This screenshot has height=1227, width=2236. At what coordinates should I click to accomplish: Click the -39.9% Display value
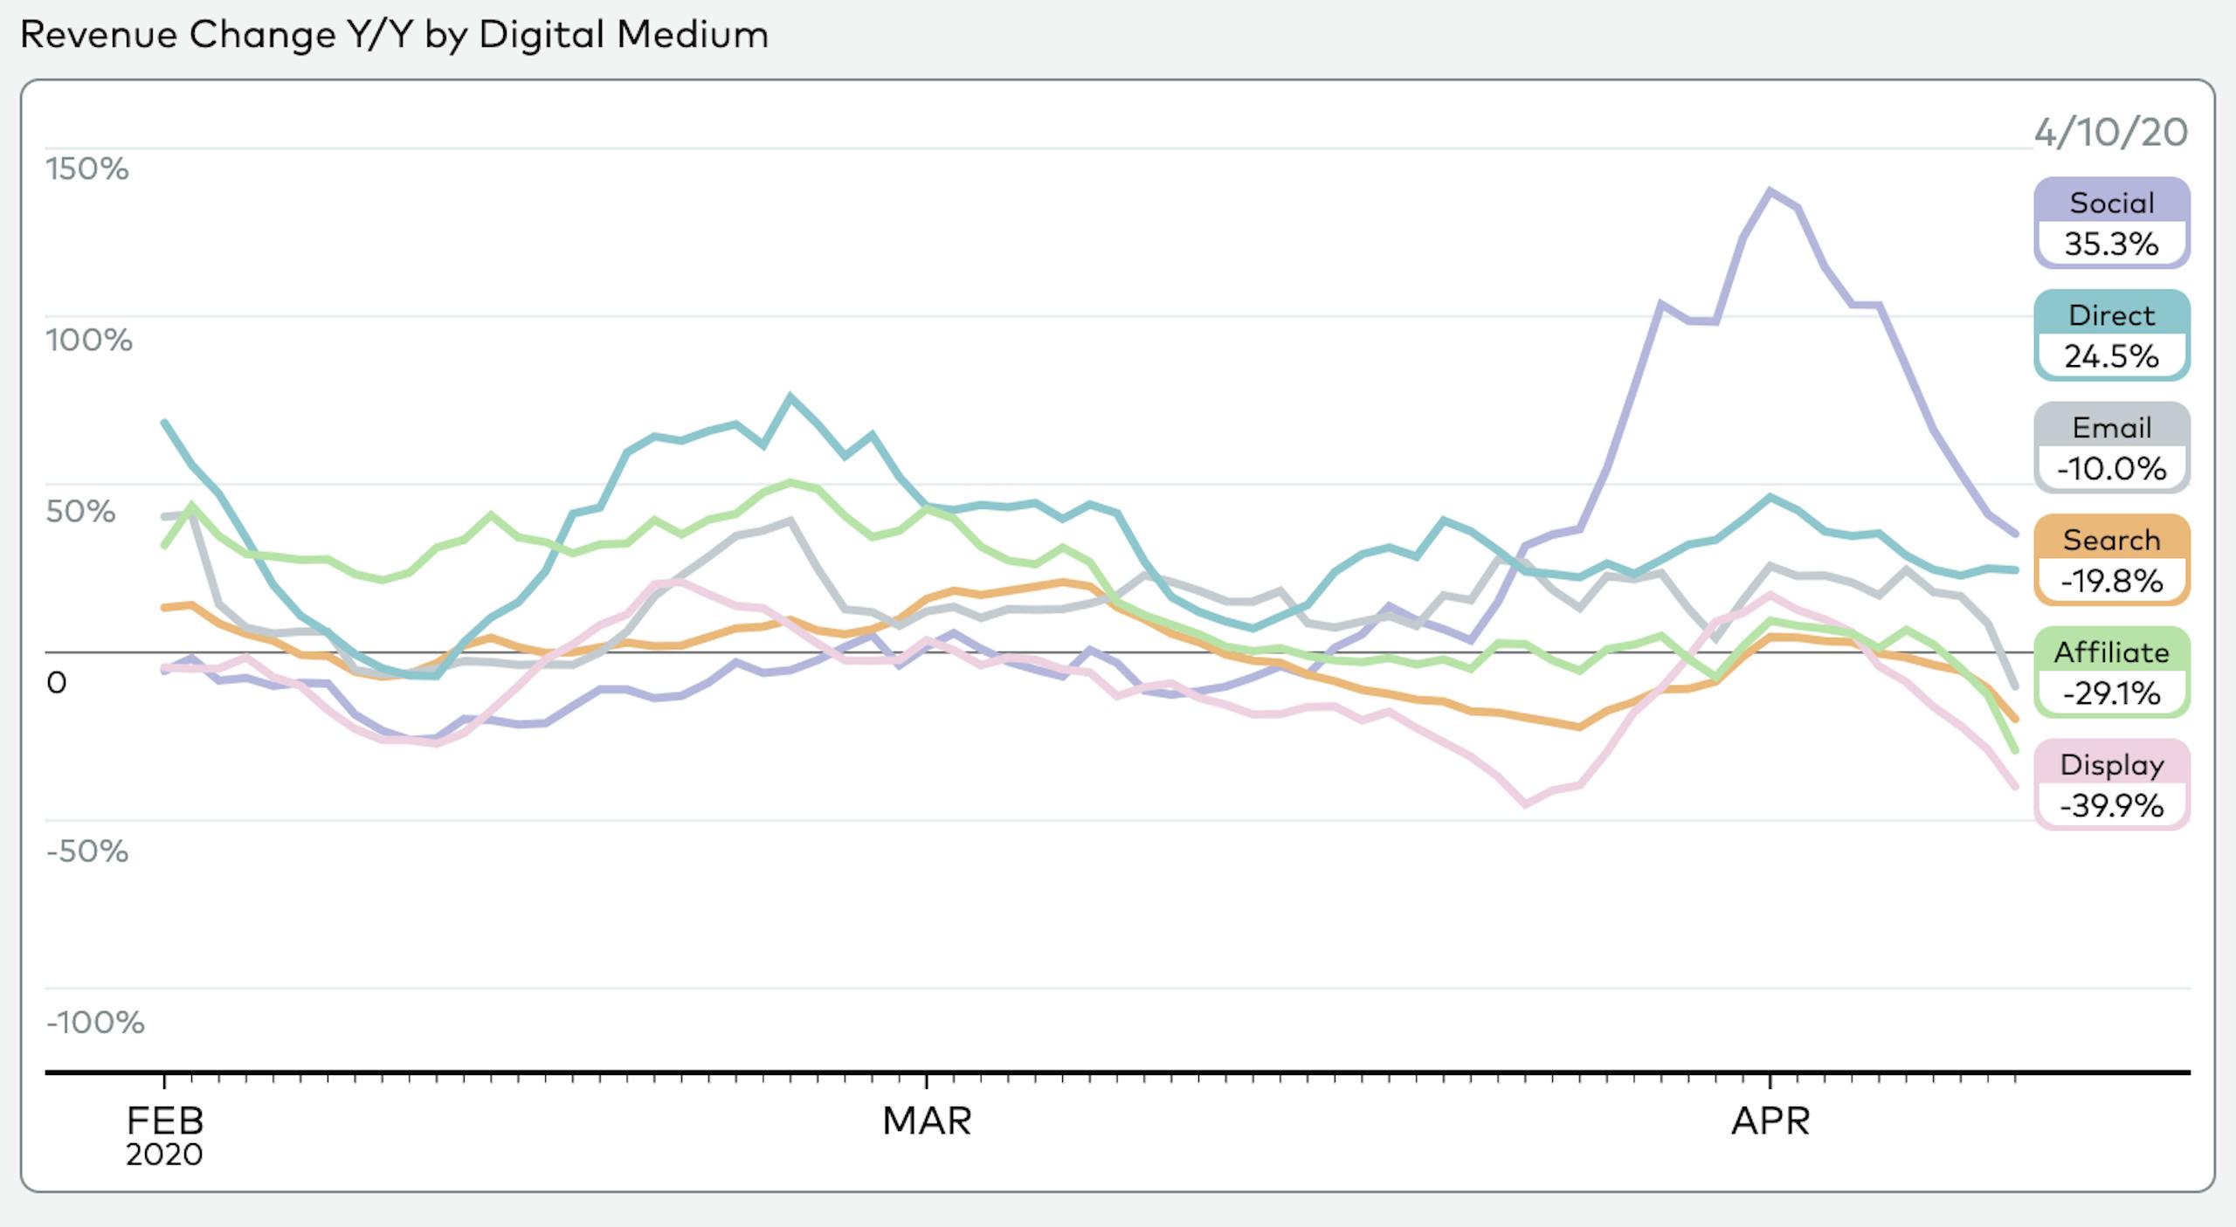pyautogui.click(x=2111, y=805)
